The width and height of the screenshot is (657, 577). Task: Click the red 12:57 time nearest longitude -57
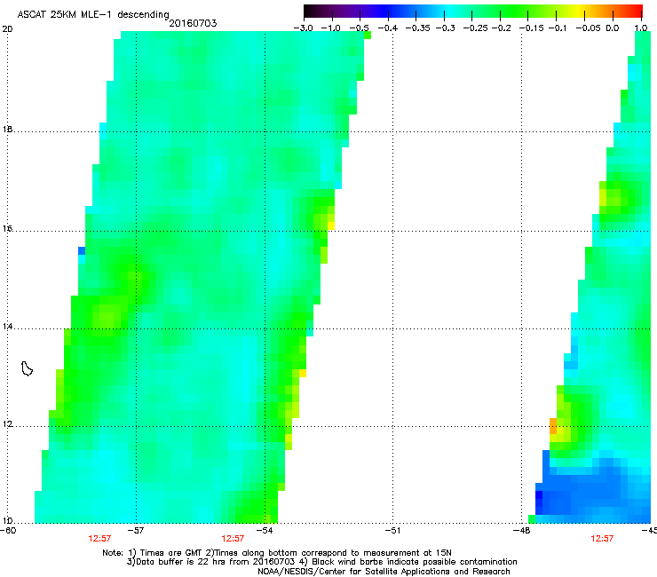point(99,539)
